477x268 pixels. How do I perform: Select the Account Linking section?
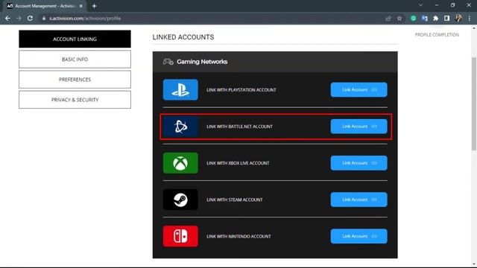(x=75, y=39)
